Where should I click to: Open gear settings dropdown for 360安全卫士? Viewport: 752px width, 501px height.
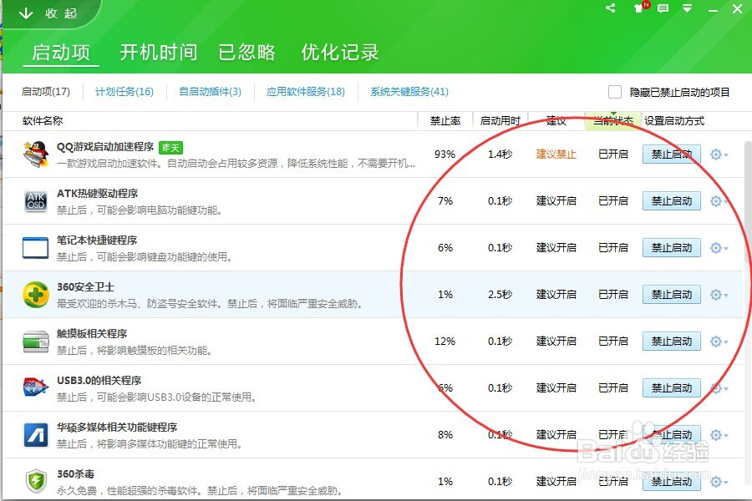(719, 295)
